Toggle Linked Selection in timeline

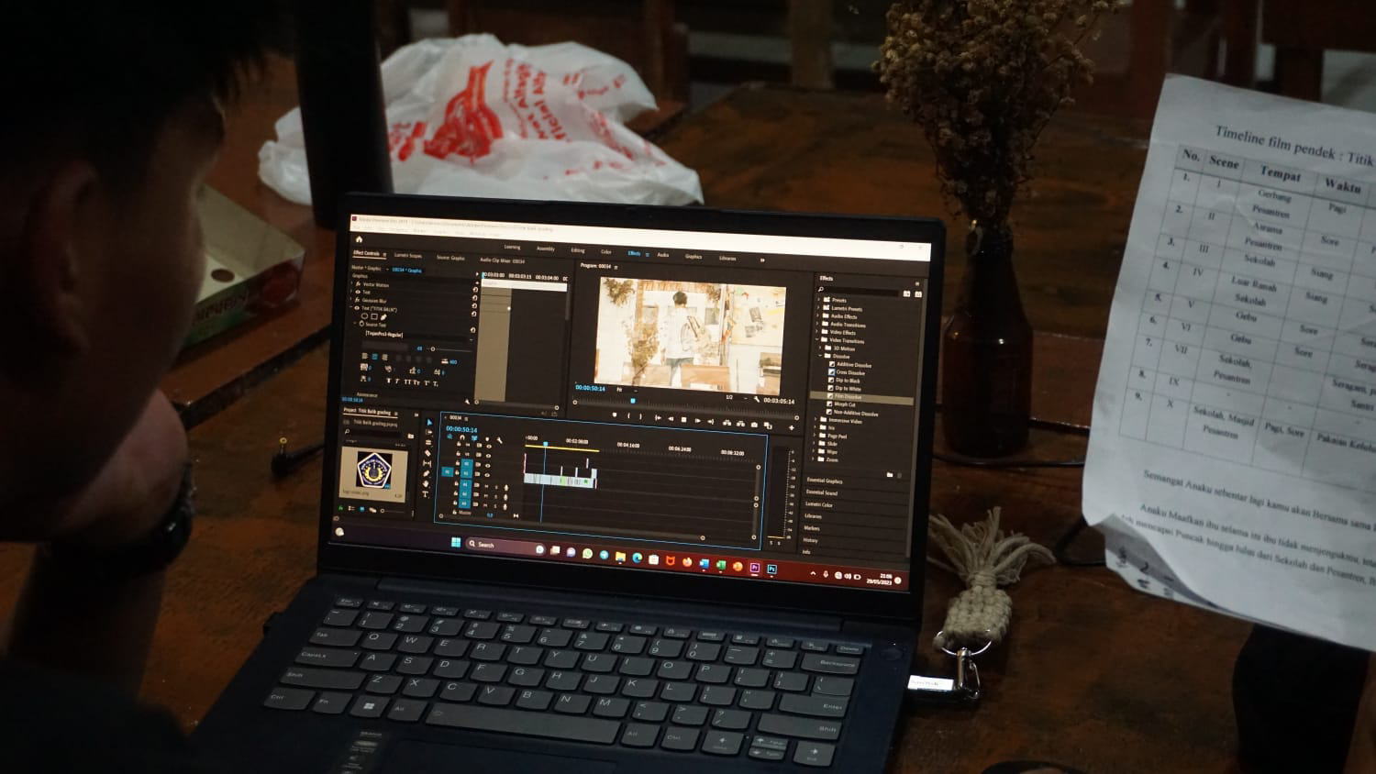click(x=474, y=437)
